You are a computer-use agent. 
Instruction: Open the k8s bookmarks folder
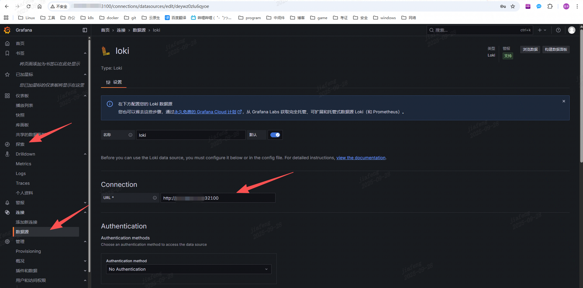click(87, 18)
